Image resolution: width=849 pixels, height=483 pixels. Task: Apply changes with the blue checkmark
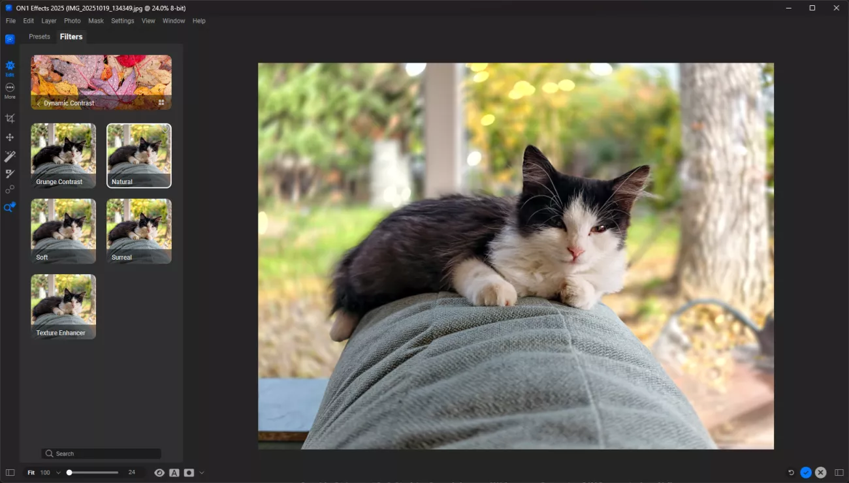806,473
